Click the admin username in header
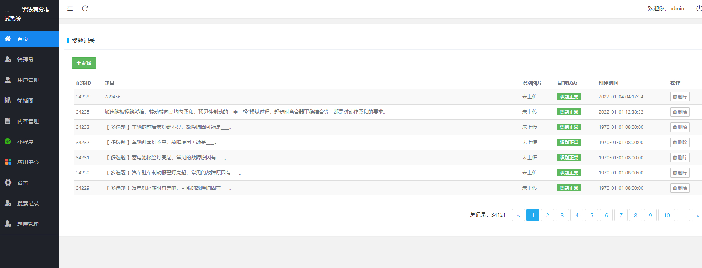This screenshot has height=268, width=702. (x=677, y=8)
